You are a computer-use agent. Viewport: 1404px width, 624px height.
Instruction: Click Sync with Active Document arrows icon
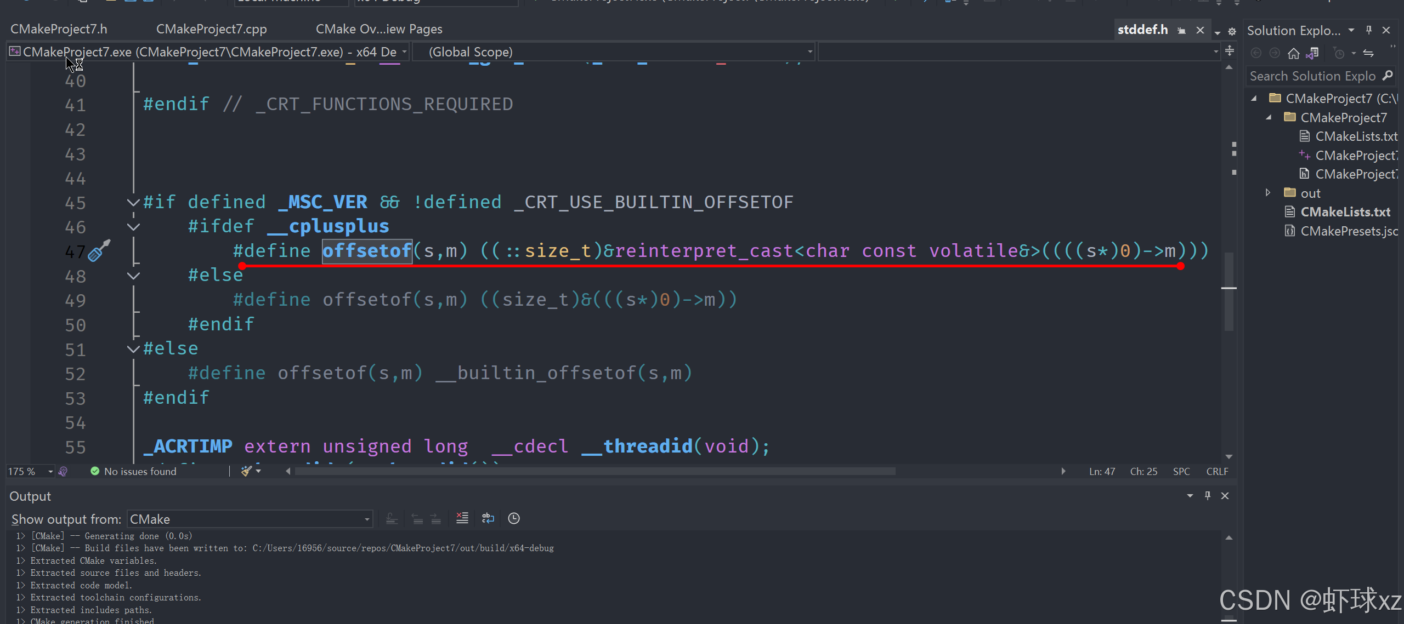click(1368, 53)
